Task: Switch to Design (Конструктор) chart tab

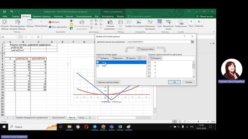Action: (x=108, y=16)
